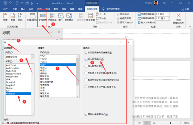Select PageRef in field names list
Image resolution: width=193 pixels, height=125 pixels.
point(18,85)
